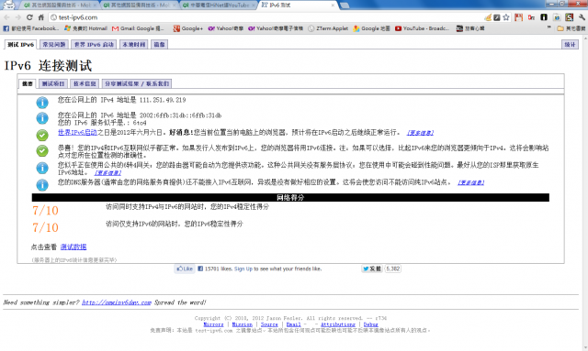
Task: Open the ZTerm Applet bookmark
Action: tap(328, 28)
